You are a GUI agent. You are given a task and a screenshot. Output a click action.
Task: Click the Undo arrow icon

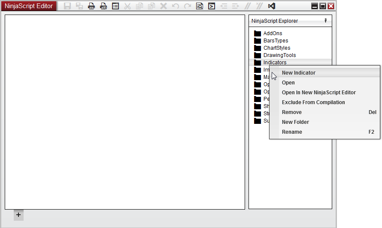pyautogui.click(x=176, y=6)
